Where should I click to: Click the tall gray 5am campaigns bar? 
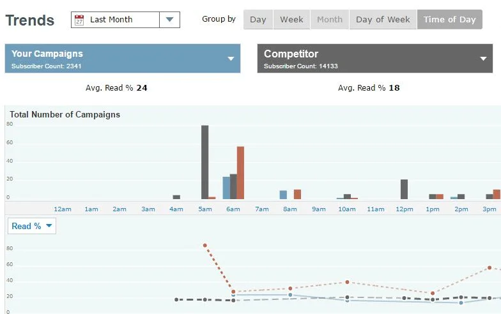204,162
